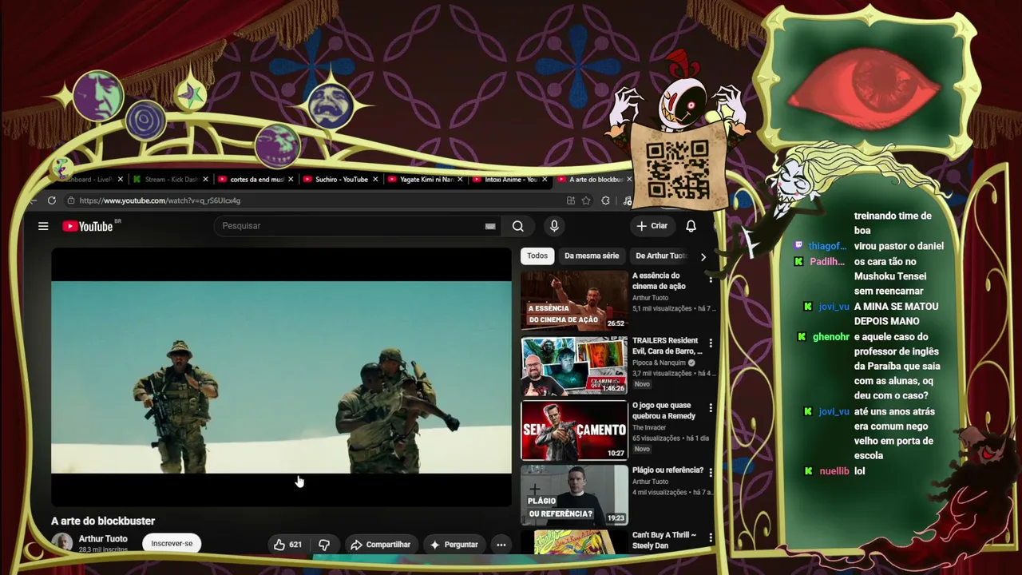This screenshot has width=1022, height=575.
Task: Open more actions below the video
Action: 501,545
